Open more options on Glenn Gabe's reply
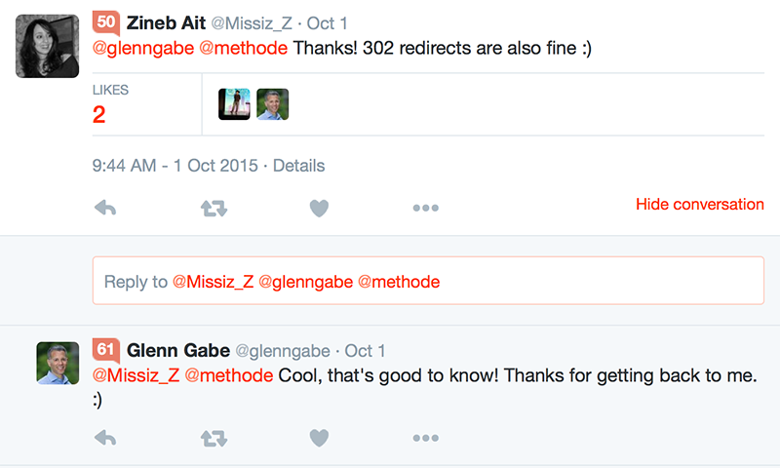780x468 pixels. [426, 438]
